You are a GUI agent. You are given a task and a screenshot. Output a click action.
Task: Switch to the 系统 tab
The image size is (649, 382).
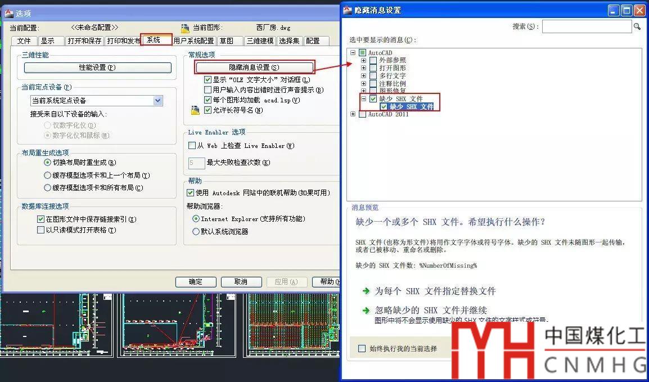(156, 40)
